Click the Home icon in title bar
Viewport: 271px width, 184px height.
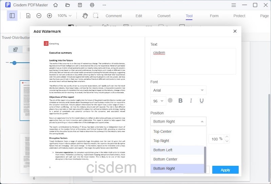click(56, 5)
